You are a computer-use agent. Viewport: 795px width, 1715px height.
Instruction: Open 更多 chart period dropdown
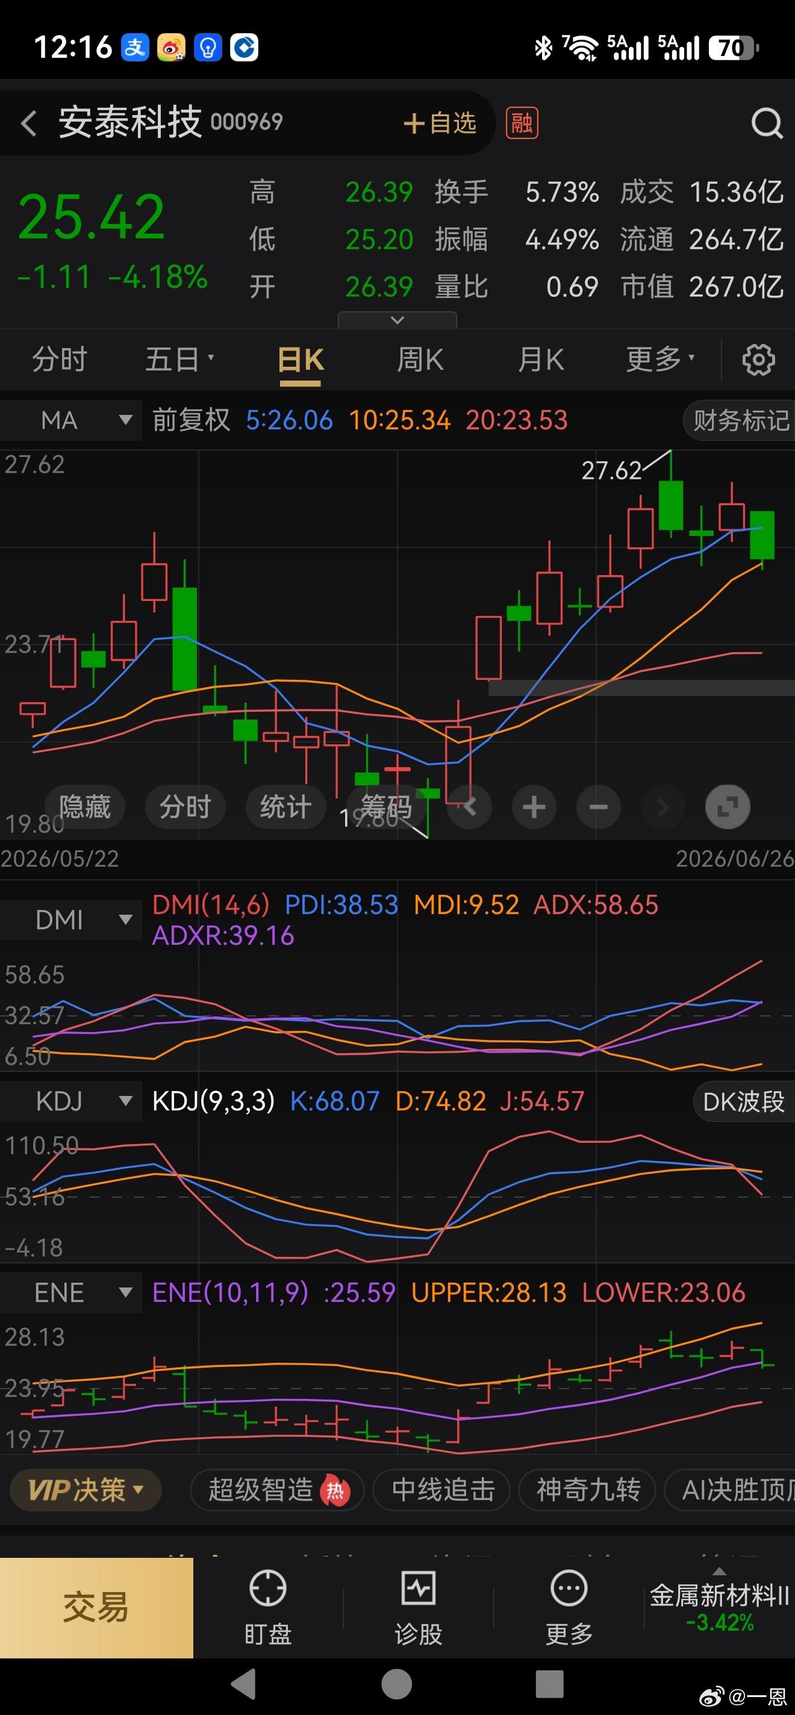tap(661, 360)
